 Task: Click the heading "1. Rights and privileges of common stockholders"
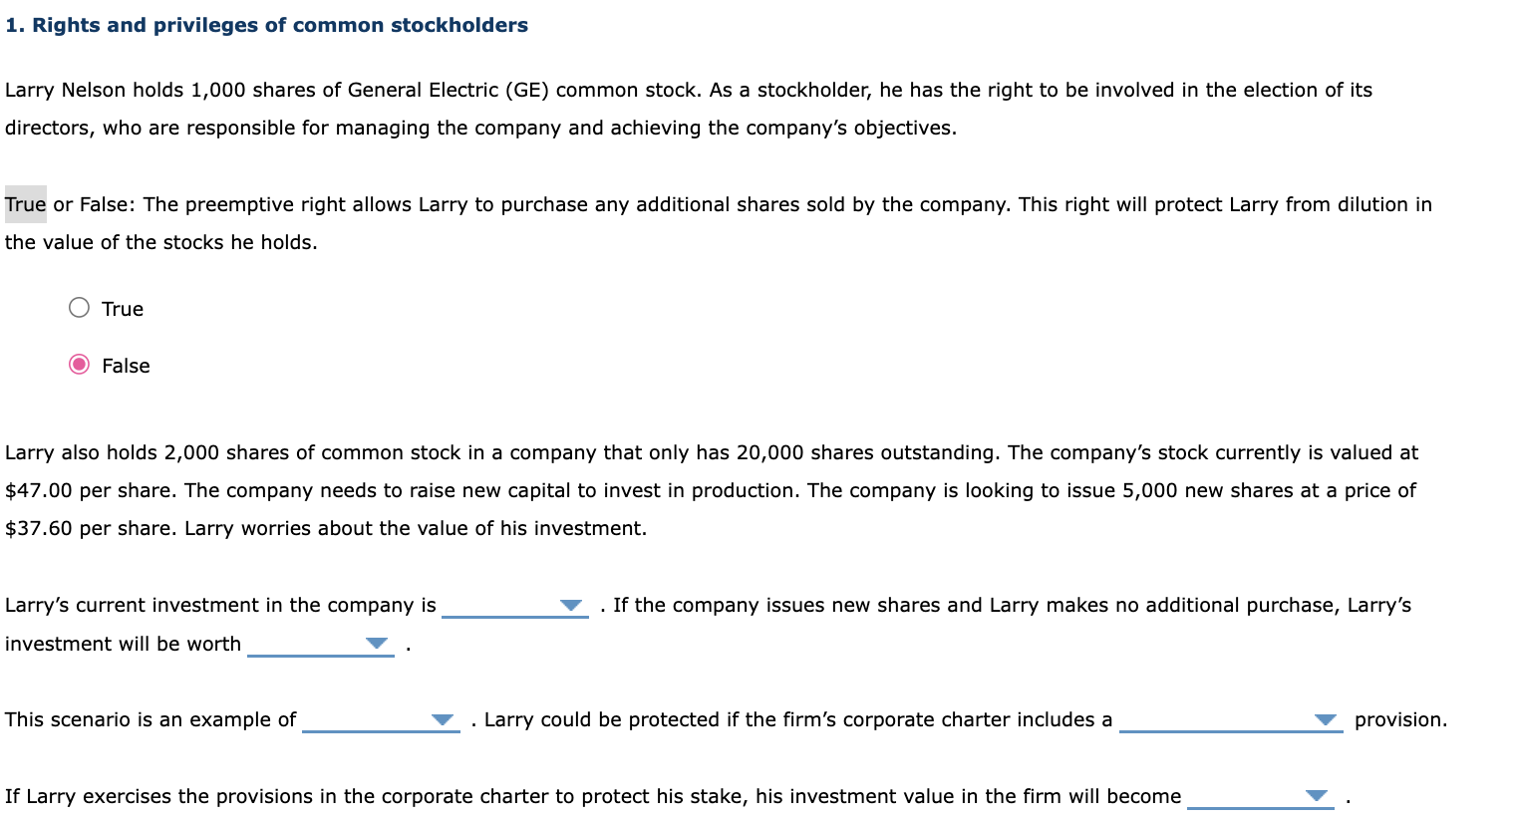[x=265, y=24]
